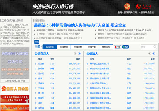Click the down arrow in 失信自然人 panel
The height and width of the screenshot is (111, 159).
point(79,54)
